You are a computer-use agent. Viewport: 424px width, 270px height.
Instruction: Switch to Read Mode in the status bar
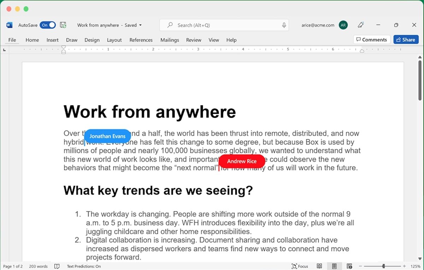click(319, 266)
